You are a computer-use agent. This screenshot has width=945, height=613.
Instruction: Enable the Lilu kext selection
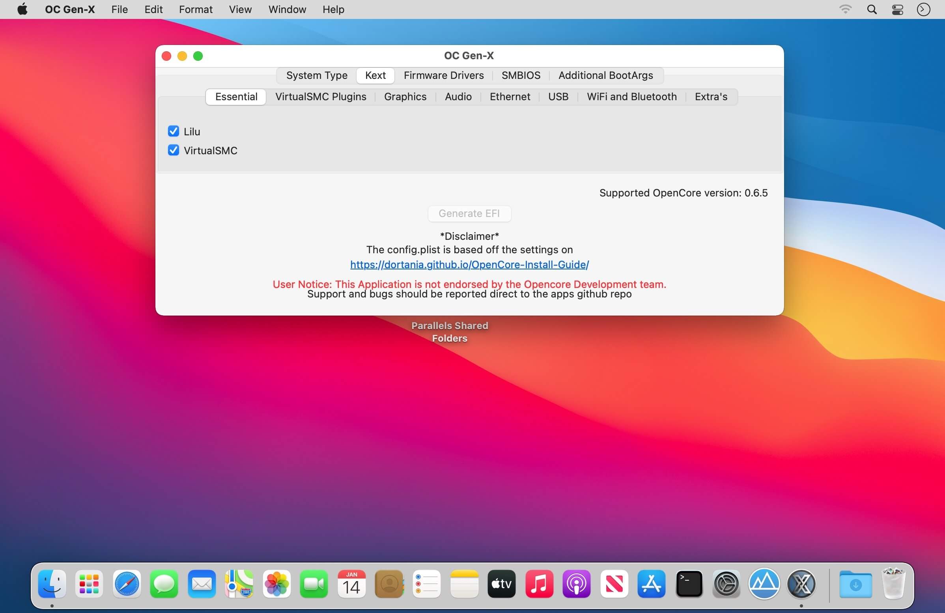[x=174, y=131]
